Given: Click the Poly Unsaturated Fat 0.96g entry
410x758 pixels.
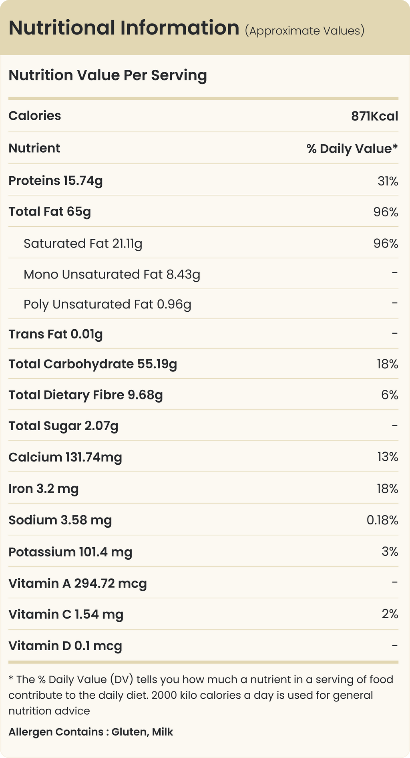Looking at the screenshot, I should click(x=107, y=304).
